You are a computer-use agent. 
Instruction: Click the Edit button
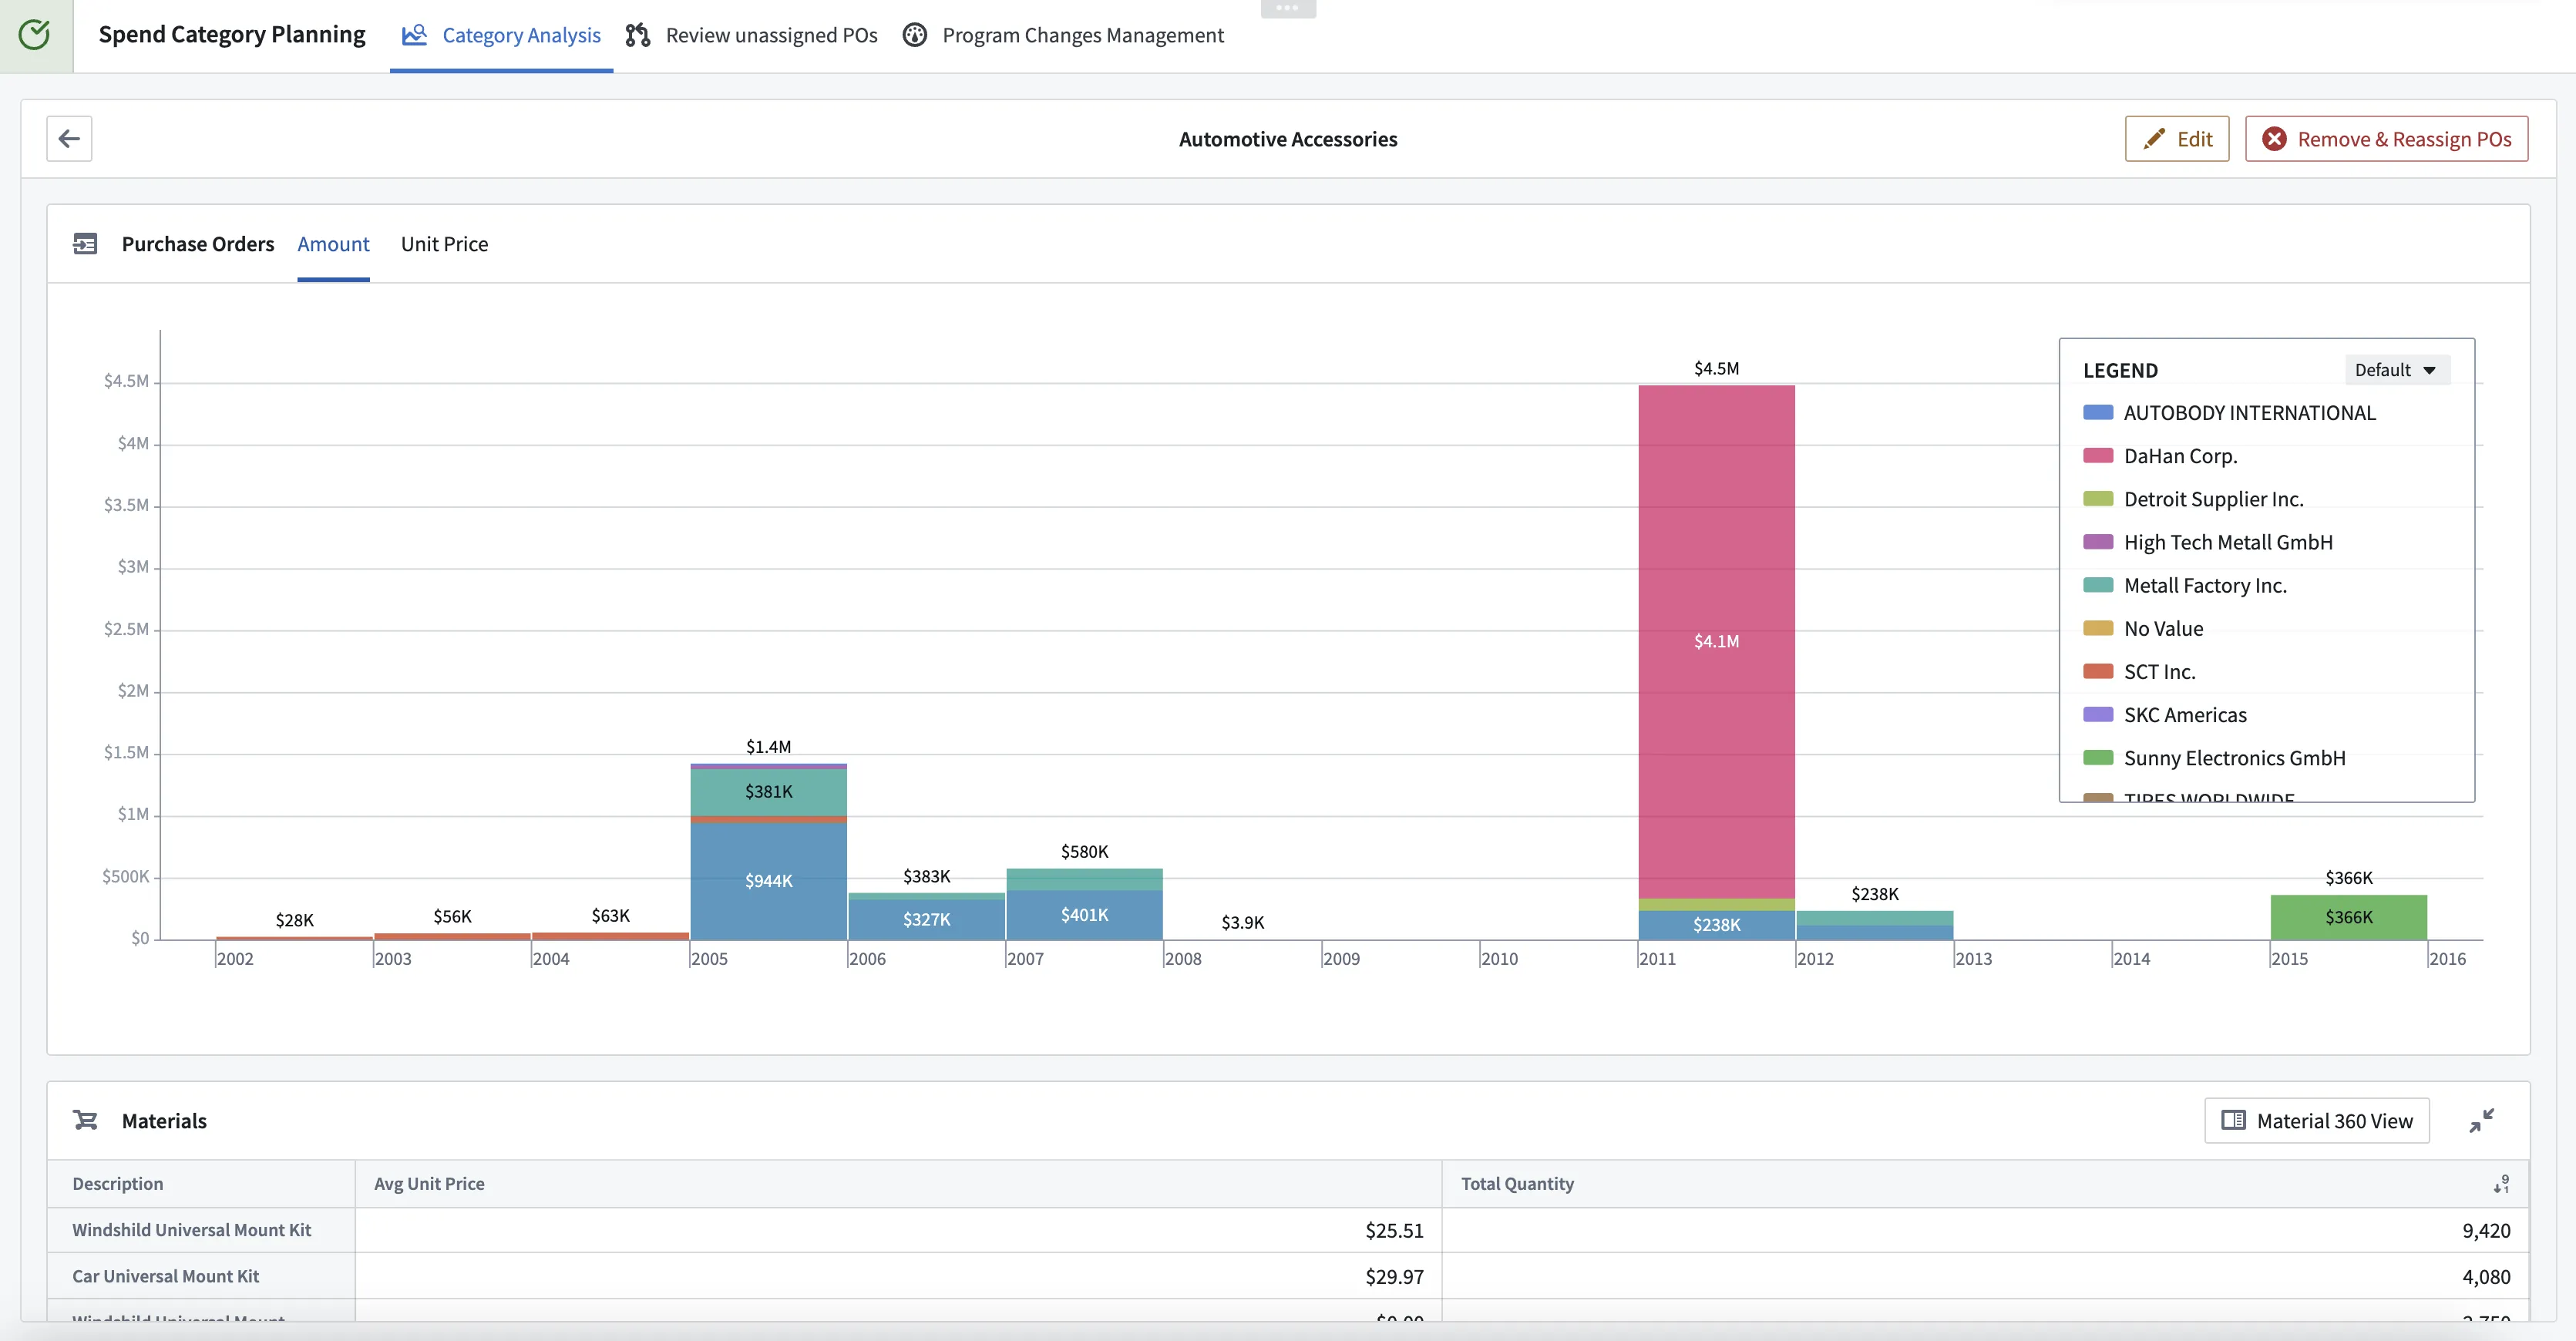click(2177, 139)
